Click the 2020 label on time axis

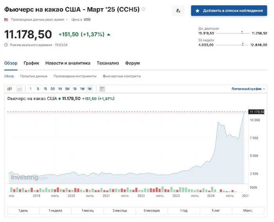pos(71,196)
